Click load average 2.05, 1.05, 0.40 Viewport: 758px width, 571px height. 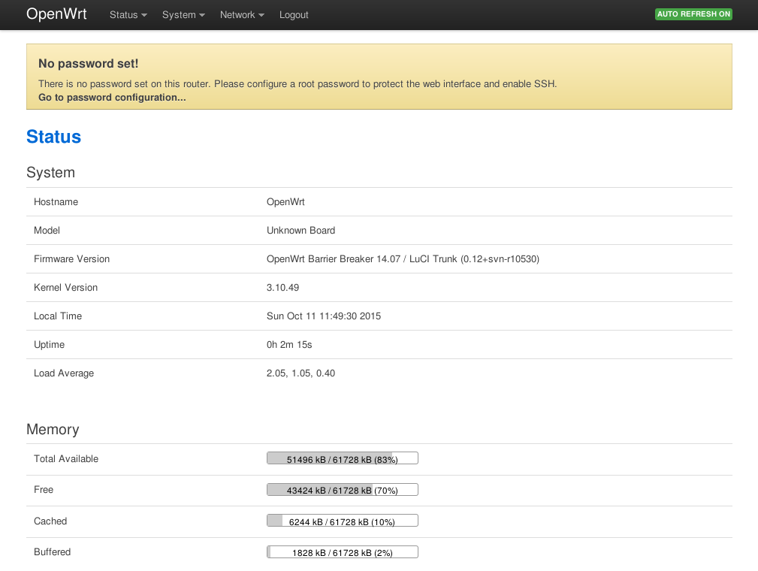(x=300, y=373)
